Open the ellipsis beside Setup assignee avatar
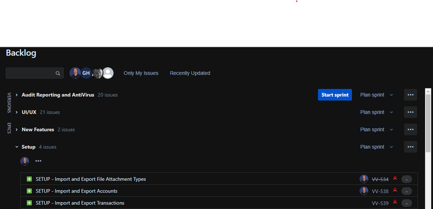 (x=38, y=161)
